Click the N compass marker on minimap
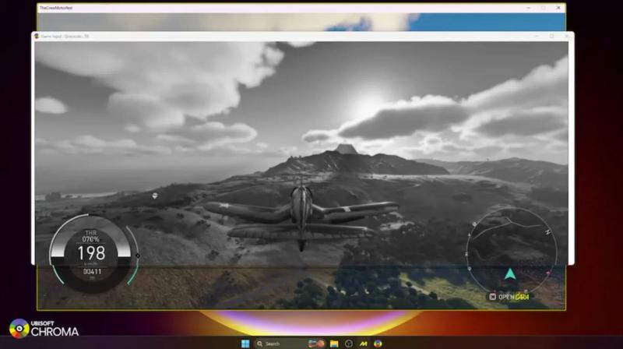 (547, 231)
